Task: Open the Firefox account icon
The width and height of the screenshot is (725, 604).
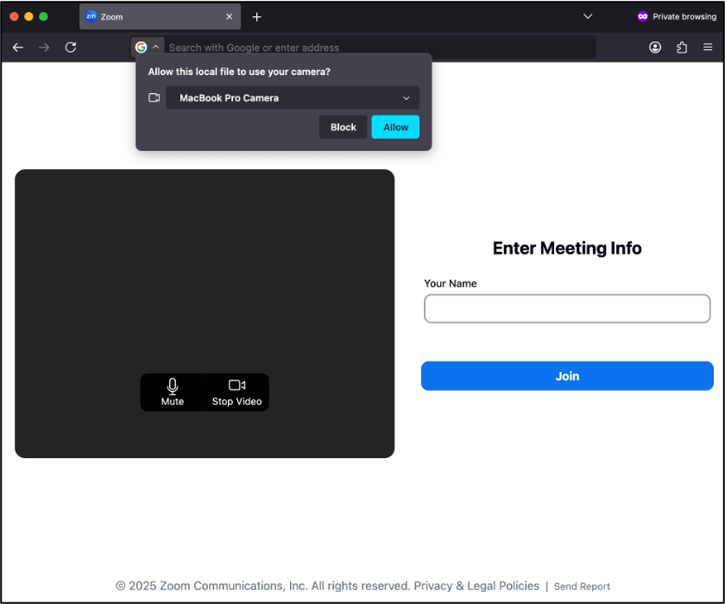Action: click(656, 47)
